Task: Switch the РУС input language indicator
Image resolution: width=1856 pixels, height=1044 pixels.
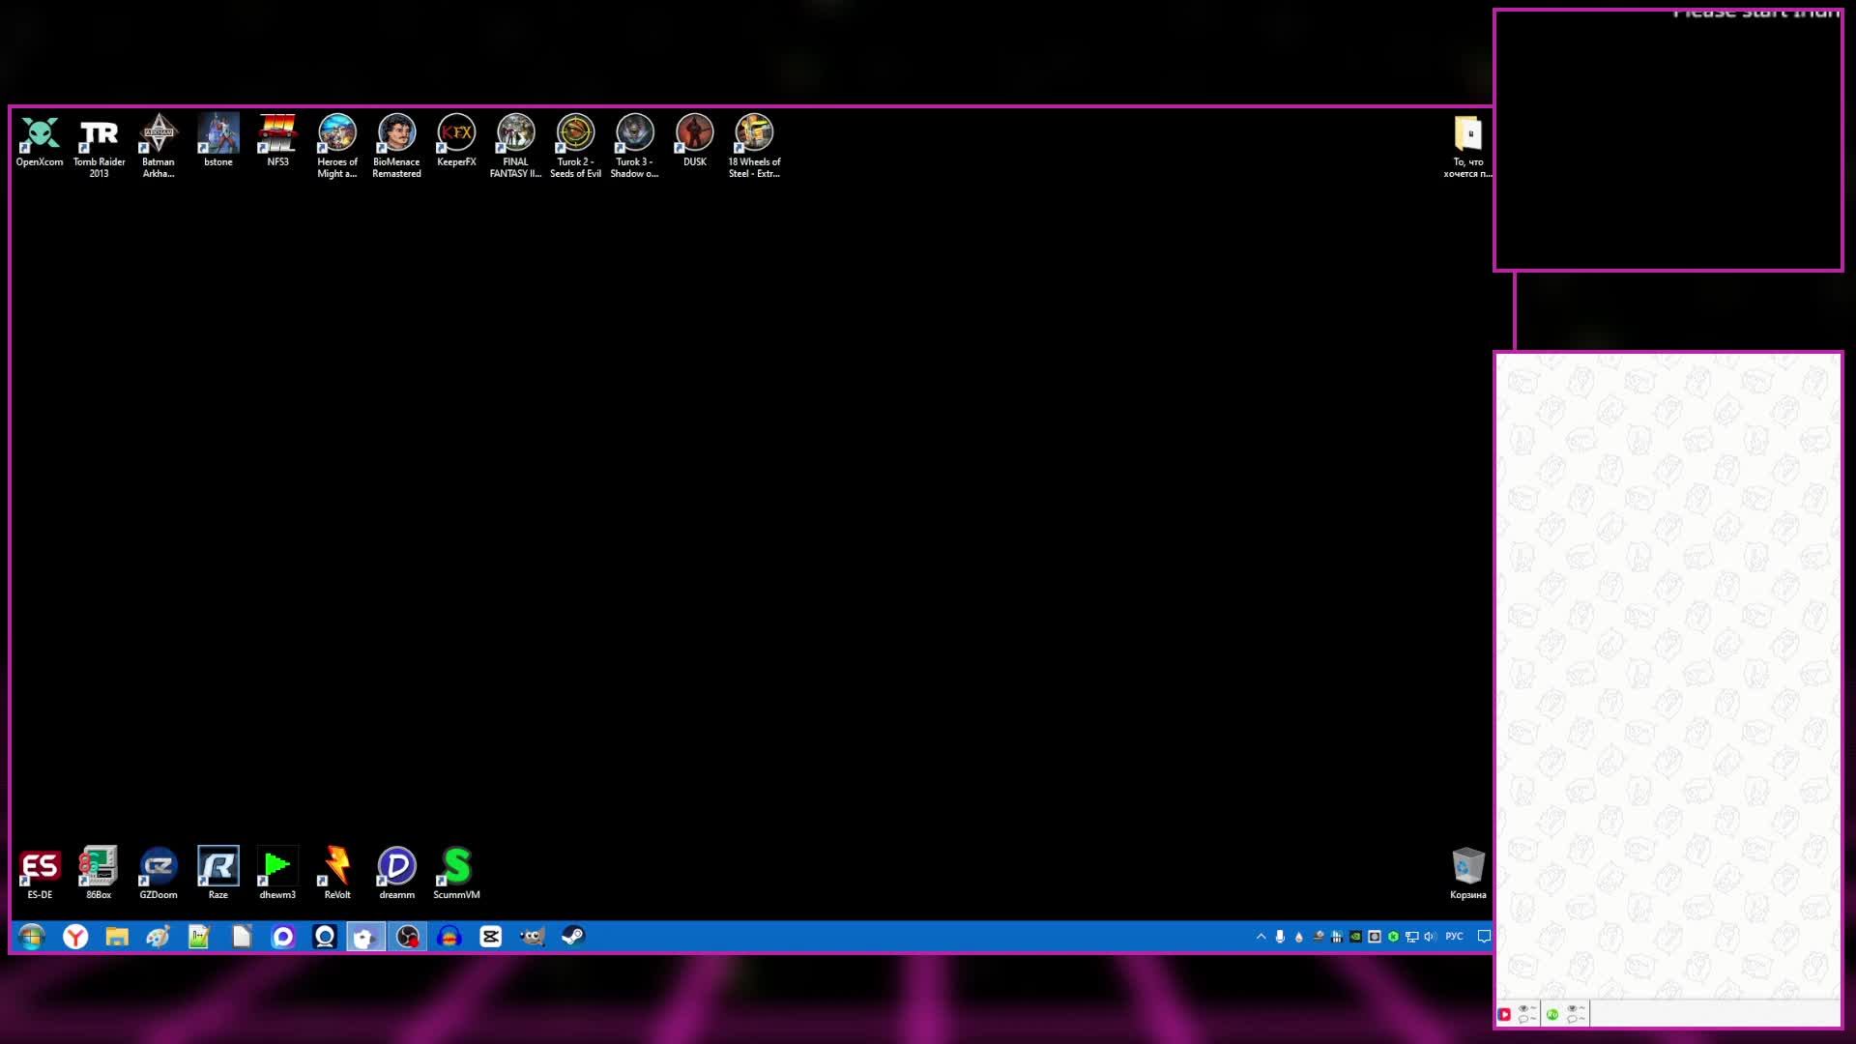Action: point(1454,936)
